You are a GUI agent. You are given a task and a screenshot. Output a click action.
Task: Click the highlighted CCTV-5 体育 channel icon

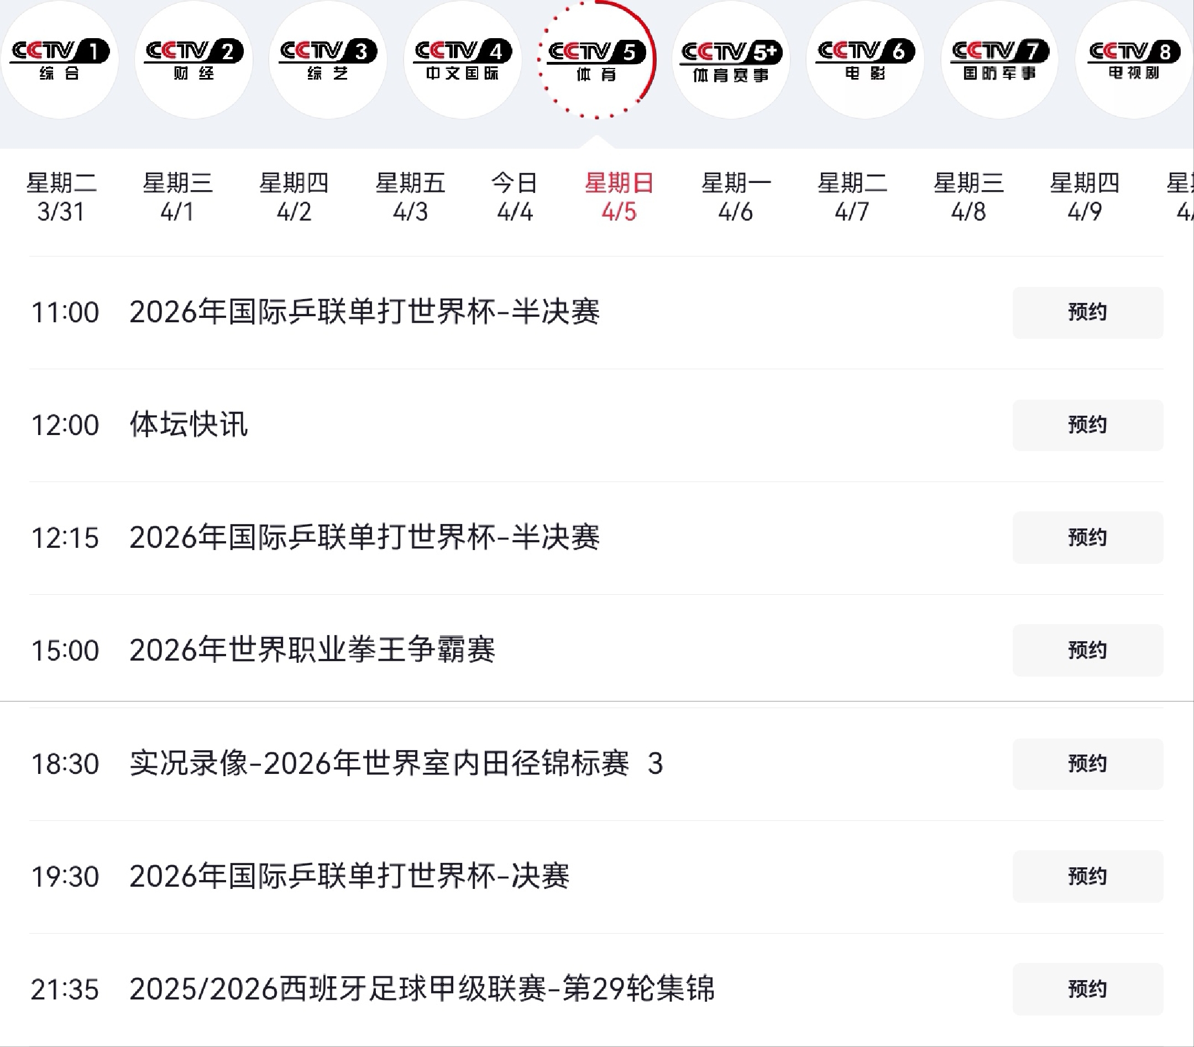[x=597, y=59]
